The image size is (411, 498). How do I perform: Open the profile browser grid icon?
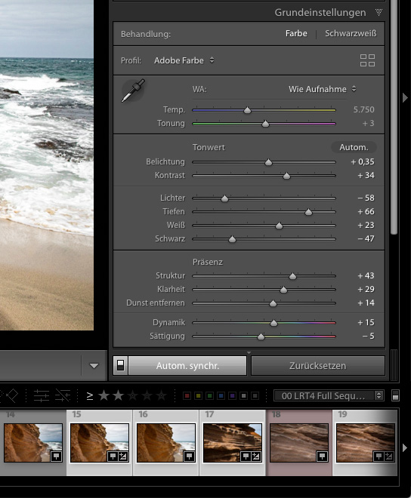pyautogui.click(x=367, y=60)
